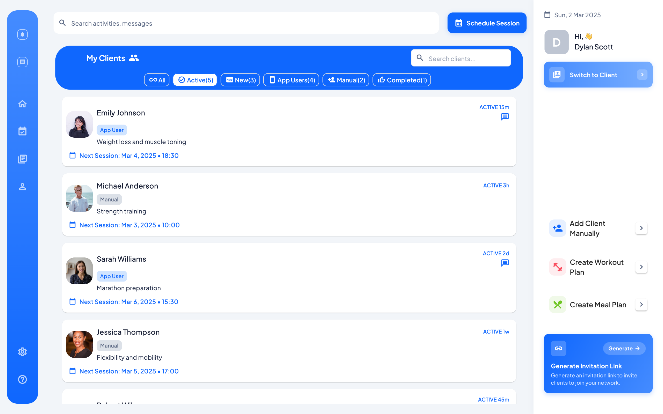Click the name Jessica Thompson
The width and height of the screenshot is (663, 414).
[x=128, y=332]
